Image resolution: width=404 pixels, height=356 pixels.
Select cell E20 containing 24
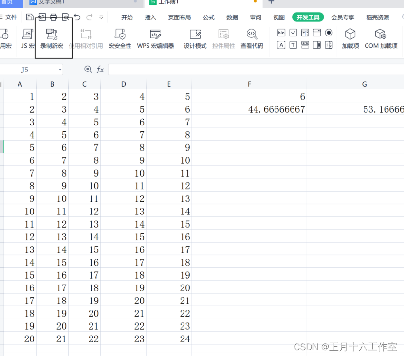click(x=169, y=339)
